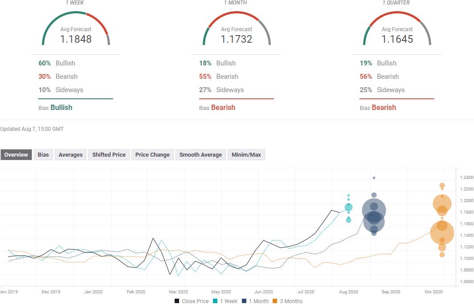Click the teal 1 Week forecast bubble
This screenshot has width=474, height=304.
pos(348,207)
